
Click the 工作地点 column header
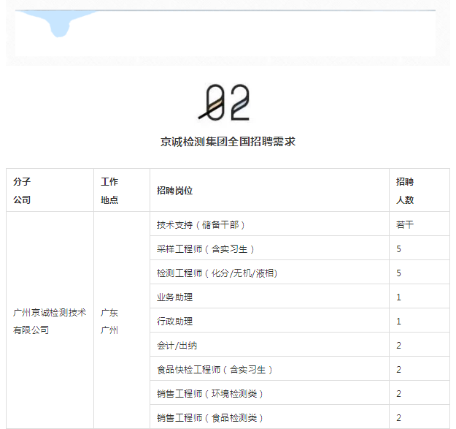pos(109,191)
